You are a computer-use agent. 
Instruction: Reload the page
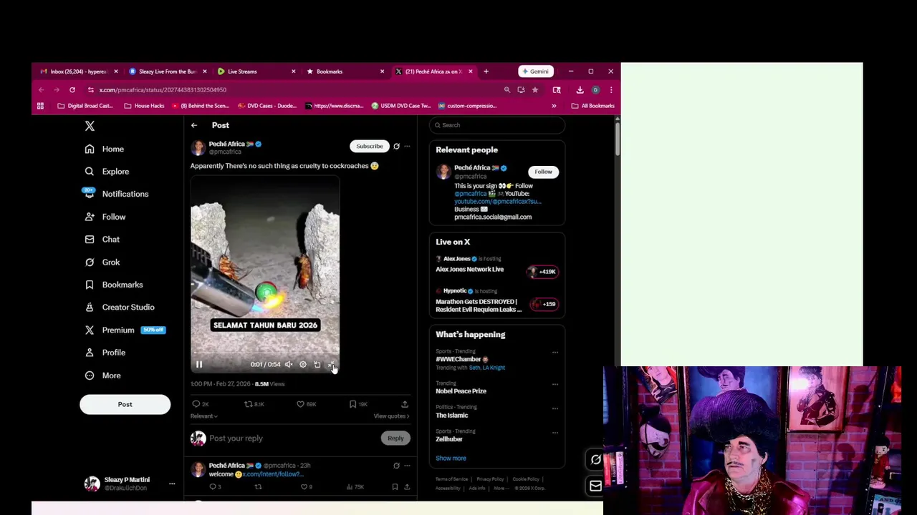(x=72, y=90)
